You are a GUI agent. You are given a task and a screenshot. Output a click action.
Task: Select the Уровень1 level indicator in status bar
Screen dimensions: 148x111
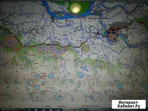click(62, 107)
